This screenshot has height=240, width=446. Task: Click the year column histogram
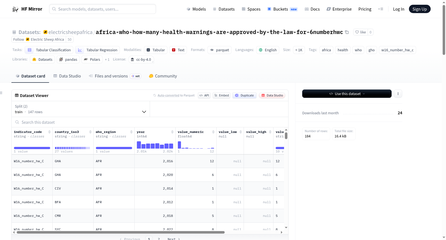pyautogui.click(x=155, y=145)
